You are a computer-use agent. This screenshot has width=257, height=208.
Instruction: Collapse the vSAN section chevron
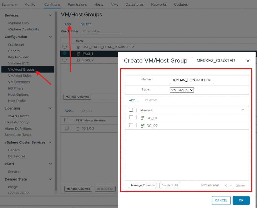[x=50, y=164]
